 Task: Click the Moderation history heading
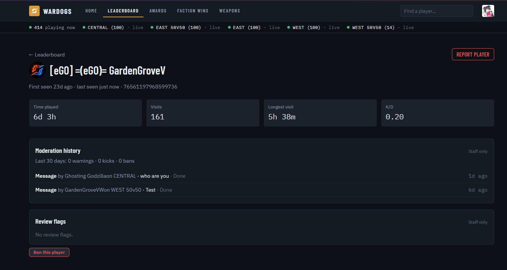point(58,151)
